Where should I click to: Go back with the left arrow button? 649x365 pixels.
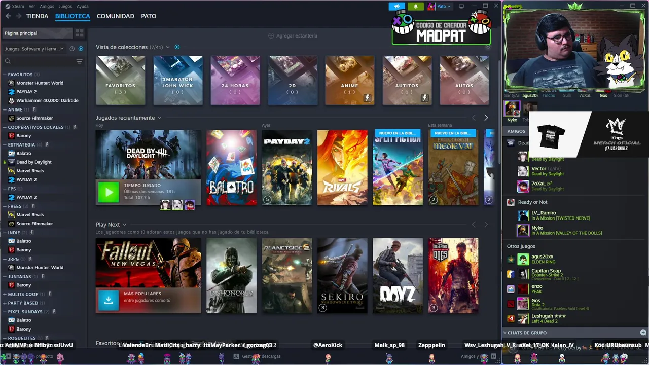point(8,16)
